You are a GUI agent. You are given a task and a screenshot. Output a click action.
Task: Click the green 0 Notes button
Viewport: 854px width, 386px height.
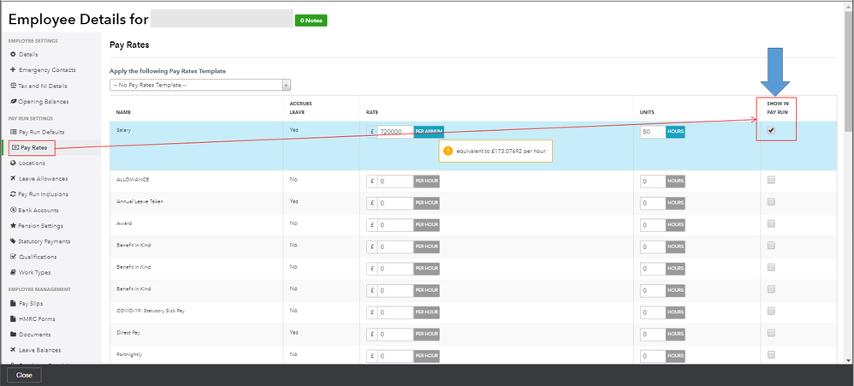[311, 21]
